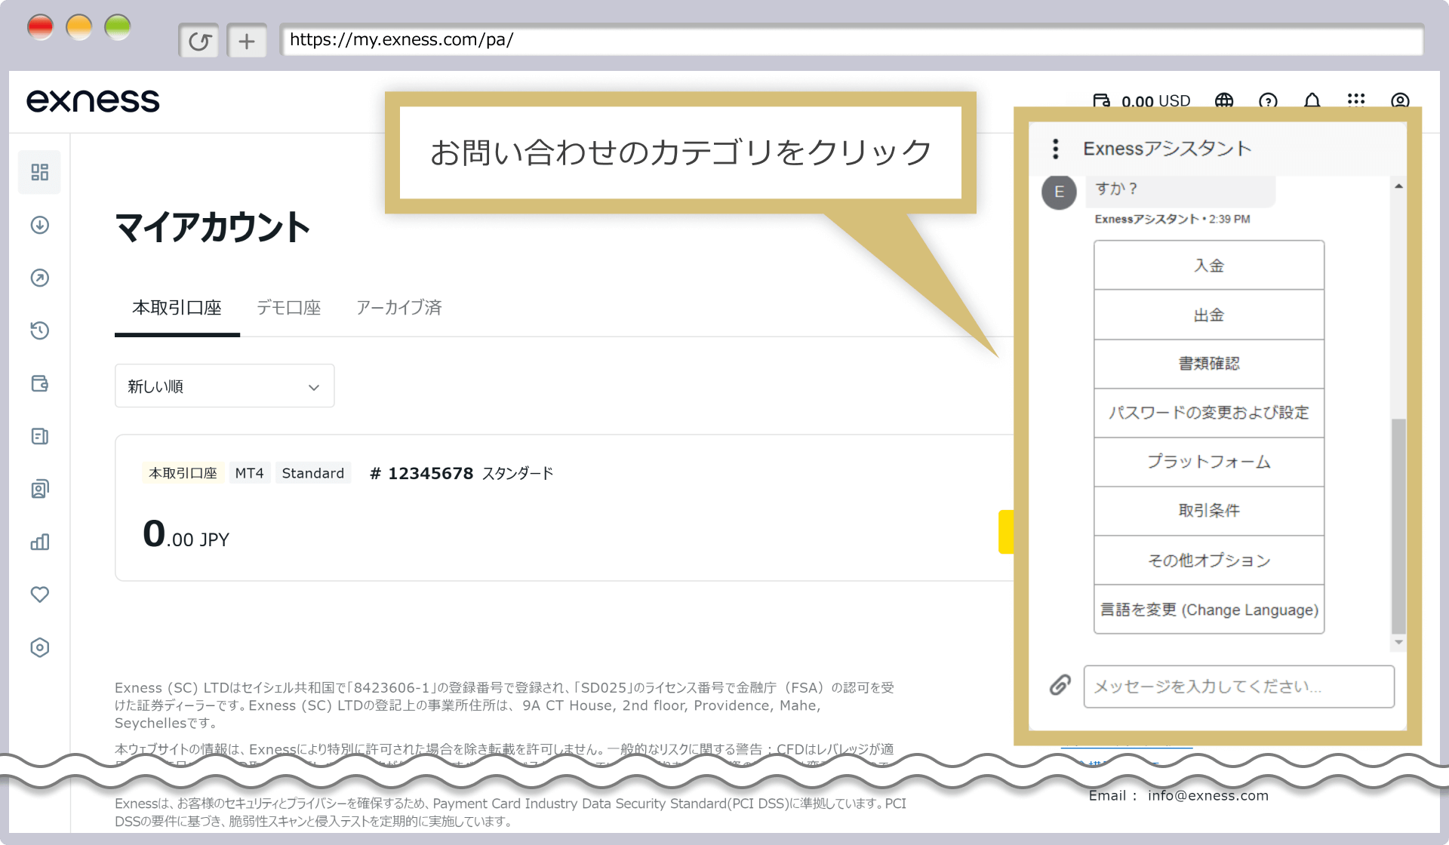1449x845 pixels.
Task: Open the bar chart analytics sidebar icon
Action: [40, 542]
